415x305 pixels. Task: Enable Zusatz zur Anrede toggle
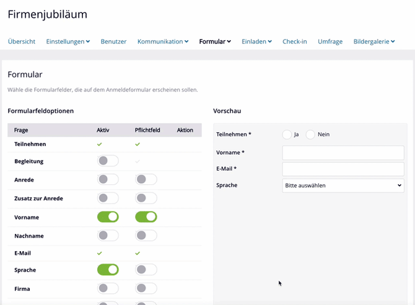(x=108, y=198)
